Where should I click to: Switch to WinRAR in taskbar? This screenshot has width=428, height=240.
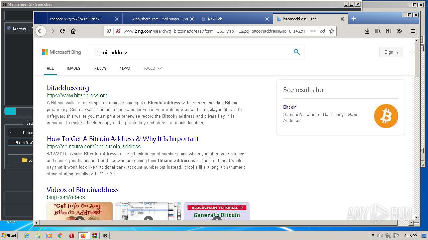pyautogui.click(x=94, y=236)
